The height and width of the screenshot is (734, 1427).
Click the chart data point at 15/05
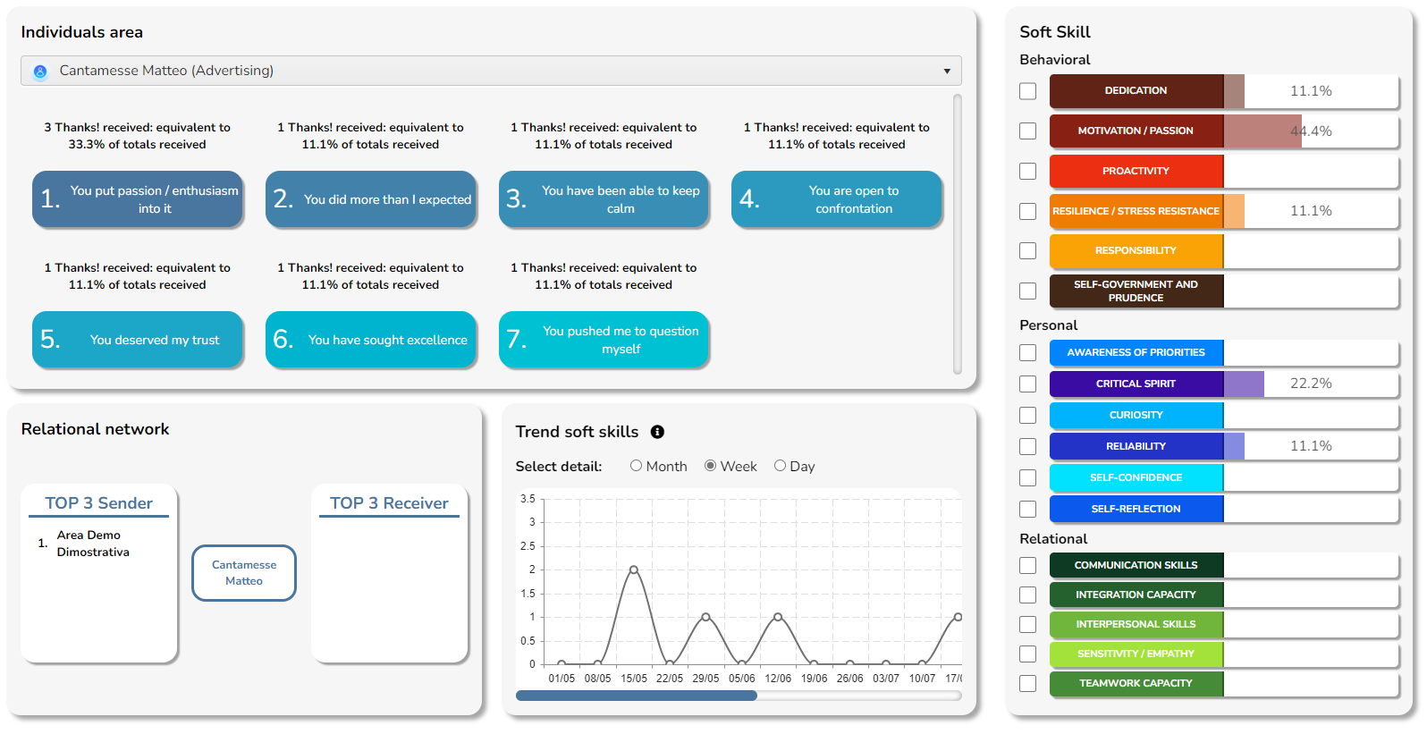tap(634, 569)
